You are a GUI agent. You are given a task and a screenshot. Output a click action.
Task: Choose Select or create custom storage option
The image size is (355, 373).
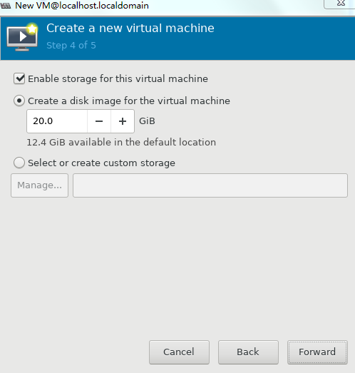[19, 163]
